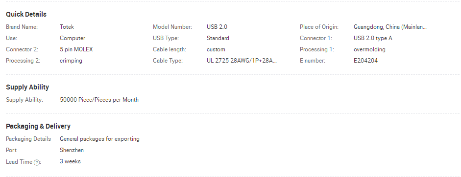The image size is (461, 177).
Task: Click the Lead Time label
Action: (19, 162)
